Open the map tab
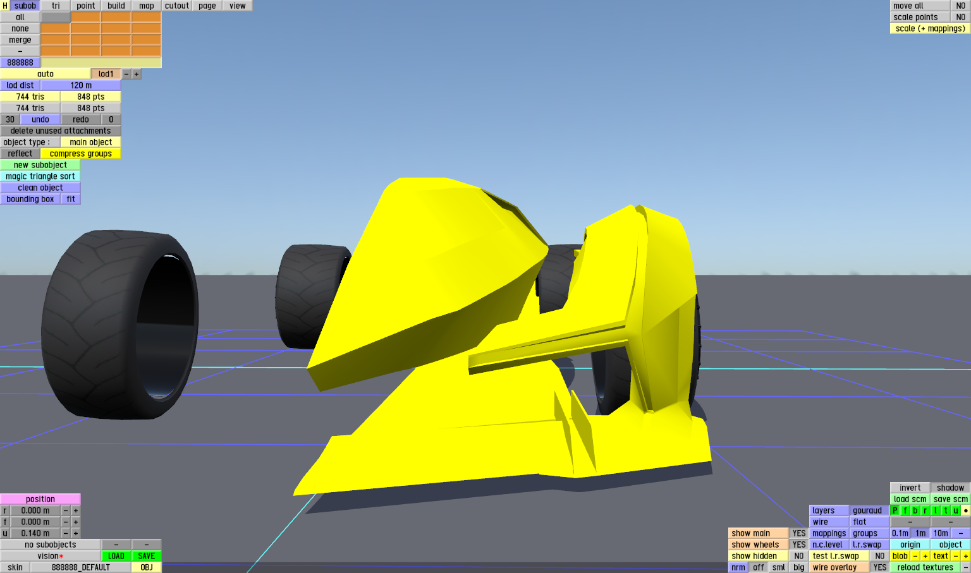The height and width of the screenshot is (573, 971). [x=147, y=6]
